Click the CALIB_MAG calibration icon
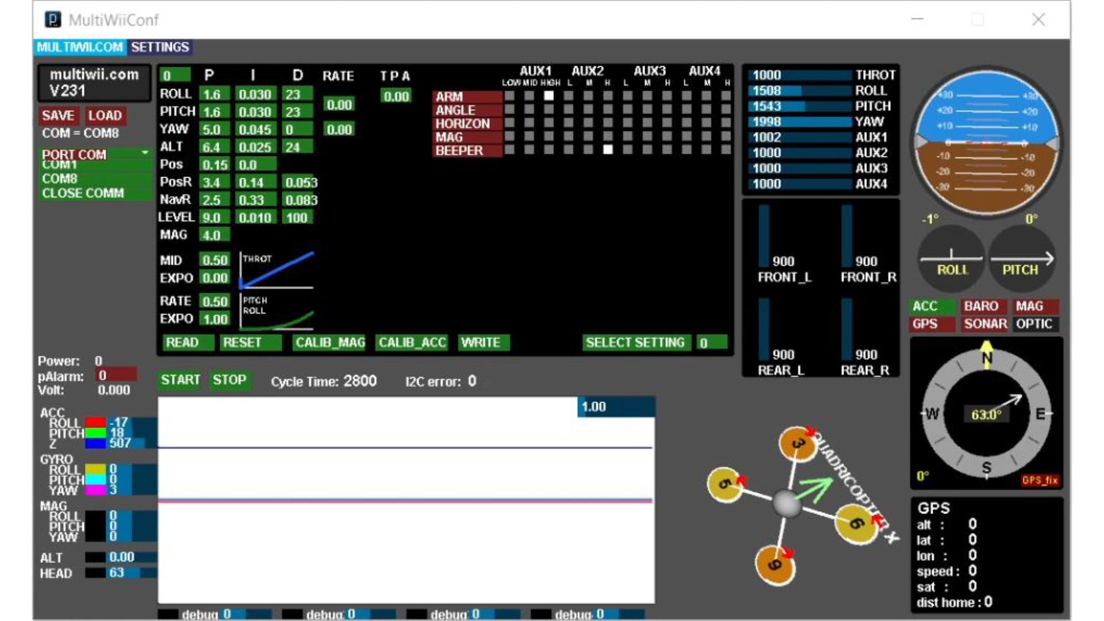 pyautogui.click(x=330, y=343)
